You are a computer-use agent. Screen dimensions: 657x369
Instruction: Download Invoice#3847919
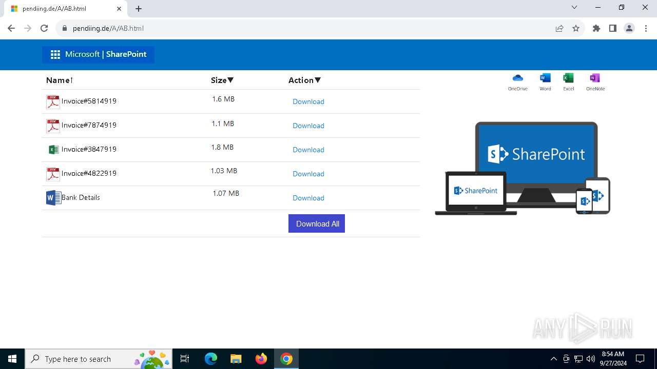(308, 150)
